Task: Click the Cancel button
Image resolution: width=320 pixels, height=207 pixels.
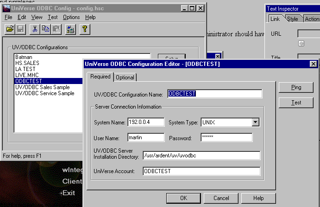Action: point(221,198)
